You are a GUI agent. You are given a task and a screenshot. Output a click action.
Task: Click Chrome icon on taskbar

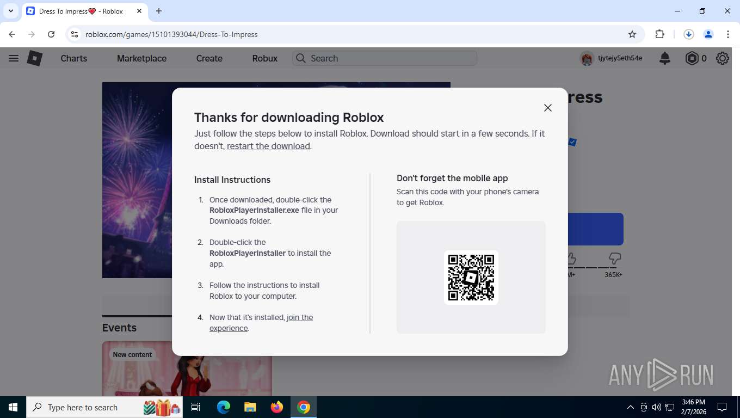click(304, 407)
